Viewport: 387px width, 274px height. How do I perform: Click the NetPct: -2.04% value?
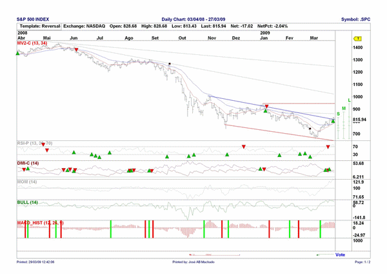272,26
